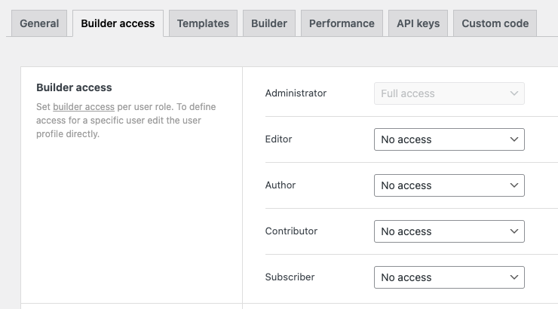The width and height of the screenshot is (558, 309).
Task: Click the Editor role label
Action: [278, 139]
